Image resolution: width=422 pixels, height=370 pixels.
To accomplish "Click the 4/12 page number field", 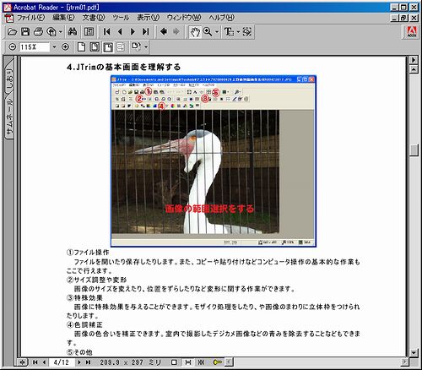I will pyautogui.click(x=62, y=362).
